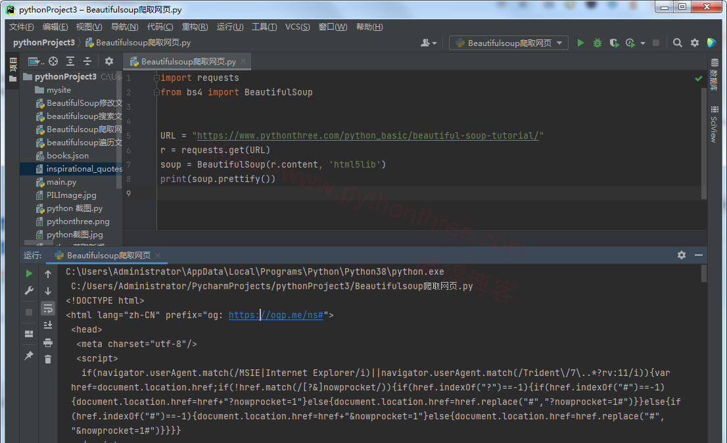Screen dimensions: 727x443
Task: Click the green inspection checkmark
Action: pyautogui.click(x=699, y=78)
